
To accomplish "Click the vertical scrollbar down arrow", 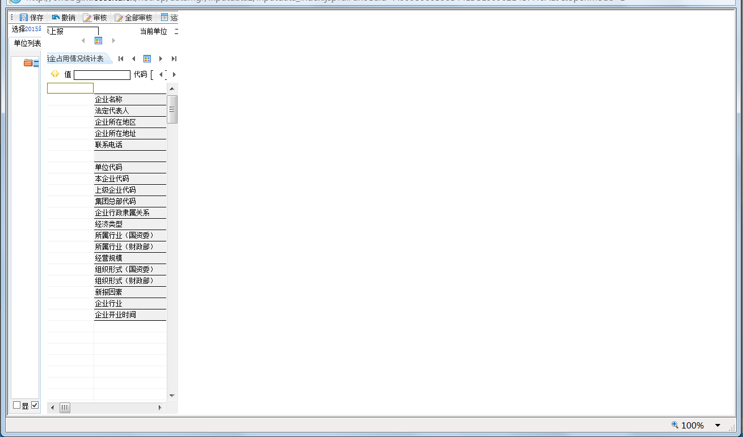I will [x=172, y=396].
